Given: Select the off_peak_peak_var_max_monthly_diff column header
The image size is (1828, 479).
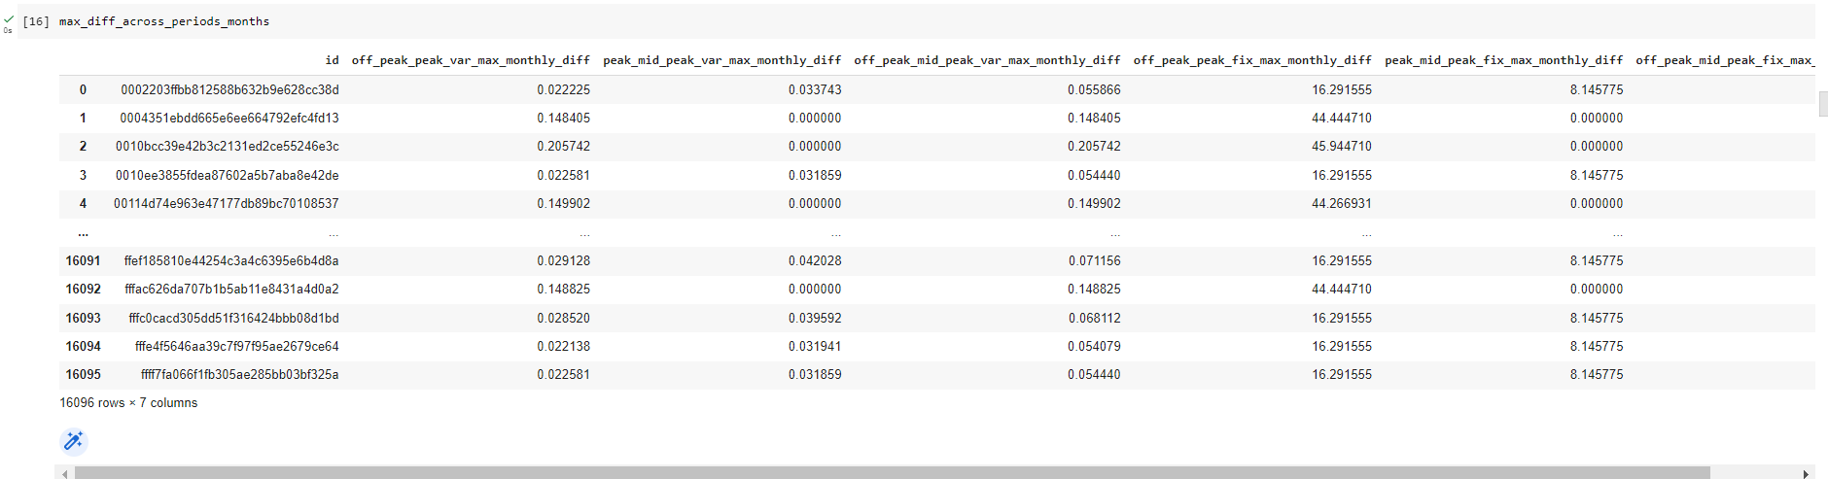Looking at the screenshot, I should pos(471,60).
